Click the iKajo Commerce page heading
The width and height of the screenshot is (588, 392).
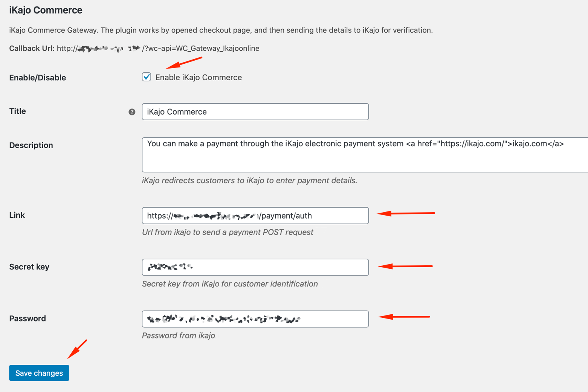(46, 10)
